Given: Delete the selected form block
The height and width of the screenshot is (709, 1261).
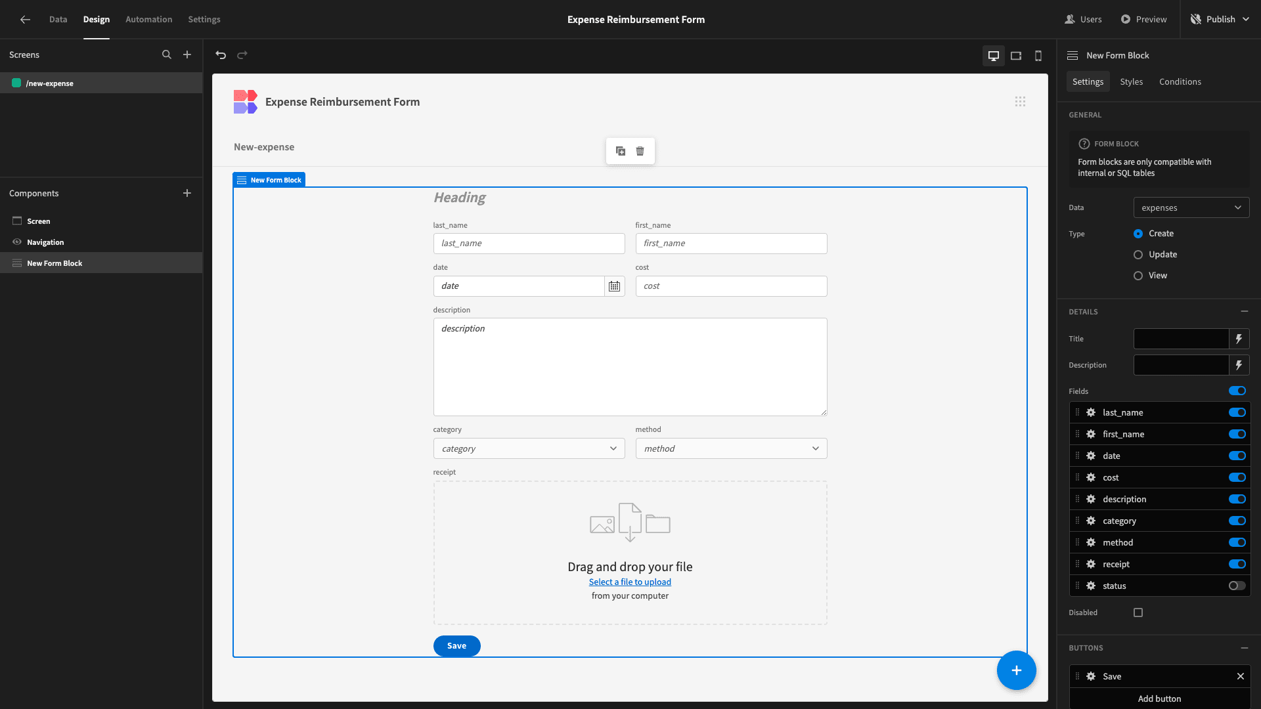Looking at the screenshot, I should pyautogui.click(x=640, y=151).
